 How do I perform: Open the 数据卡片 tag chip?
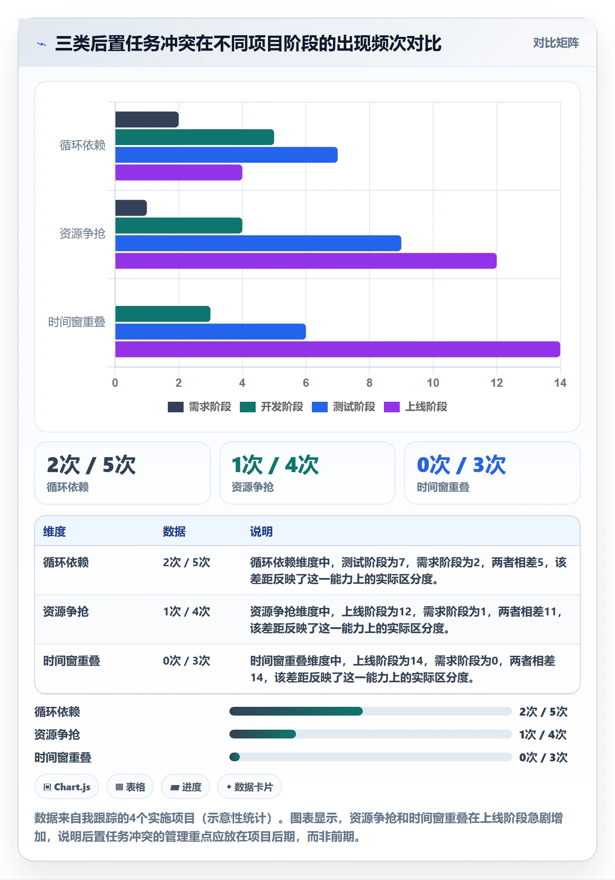point(250,787)
